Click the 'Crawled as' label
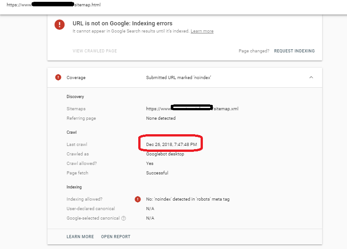 click(77, 154)
